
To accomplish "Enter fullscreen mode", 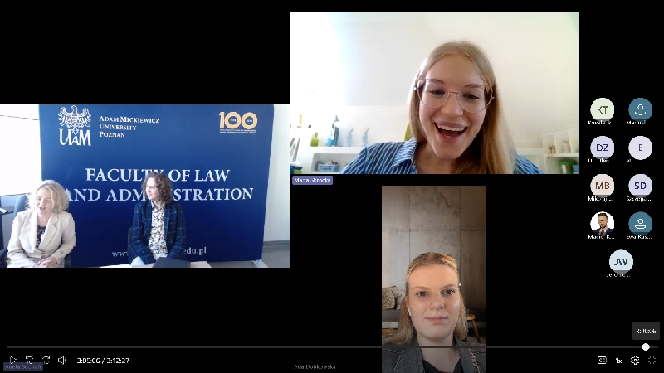I will pos(652,361).
